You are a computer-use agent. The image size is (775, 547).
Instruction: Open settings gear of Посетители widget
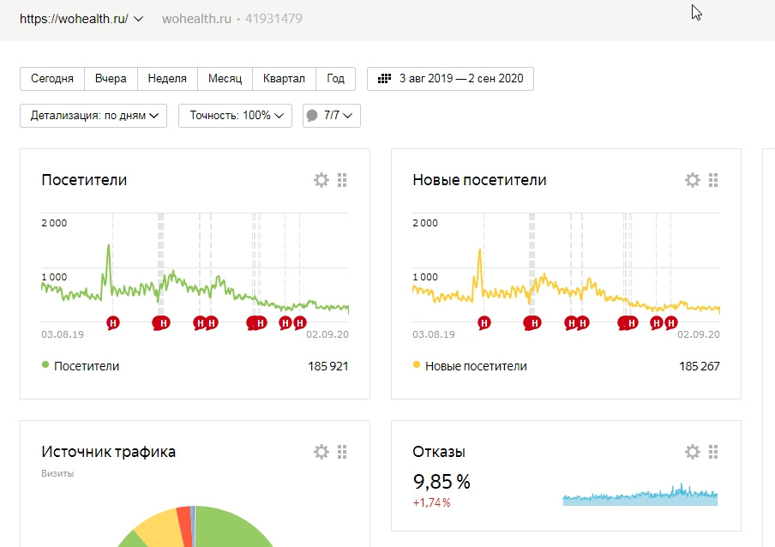coord(321,180)
